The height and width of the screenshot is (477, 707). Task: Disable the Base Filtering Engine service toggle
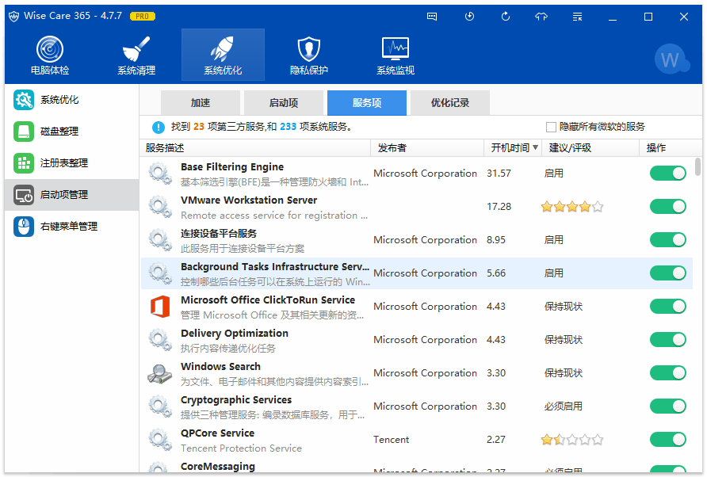[668, 173]
